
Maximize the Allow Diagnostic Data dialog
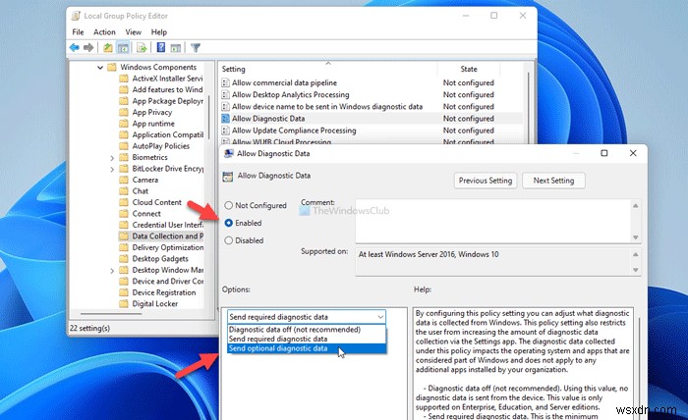pyautogui.click(x=604, y=153)
